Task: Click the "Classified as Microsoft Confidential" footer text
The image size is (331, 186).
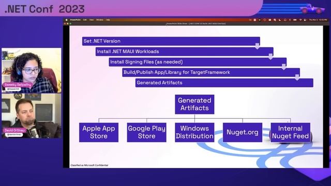Action: (x=89, y=165)
